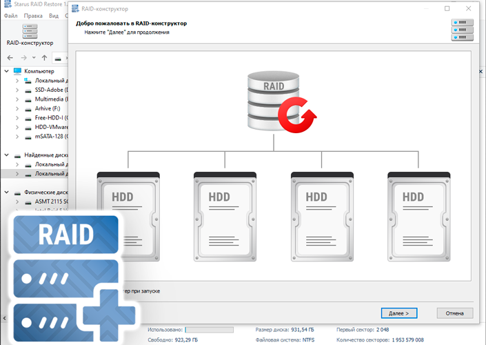Viewport: 486px width, 345px height.
Task: Open the Вид menu
Action: (54, 15)
